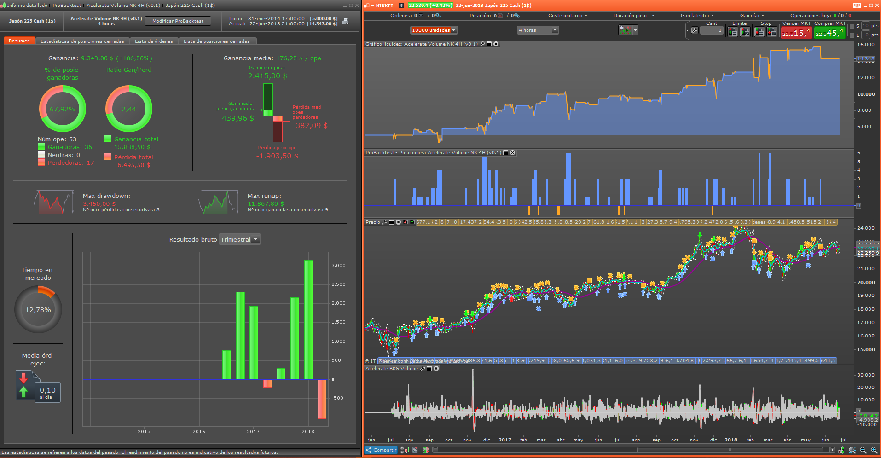Viewport: 881px width, 458px height.
Task: Select the drawing tools button
Action: 626,30
